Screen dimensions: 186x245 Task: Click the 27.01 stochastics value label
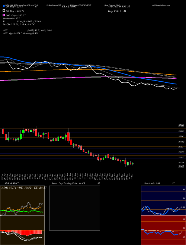180,208
